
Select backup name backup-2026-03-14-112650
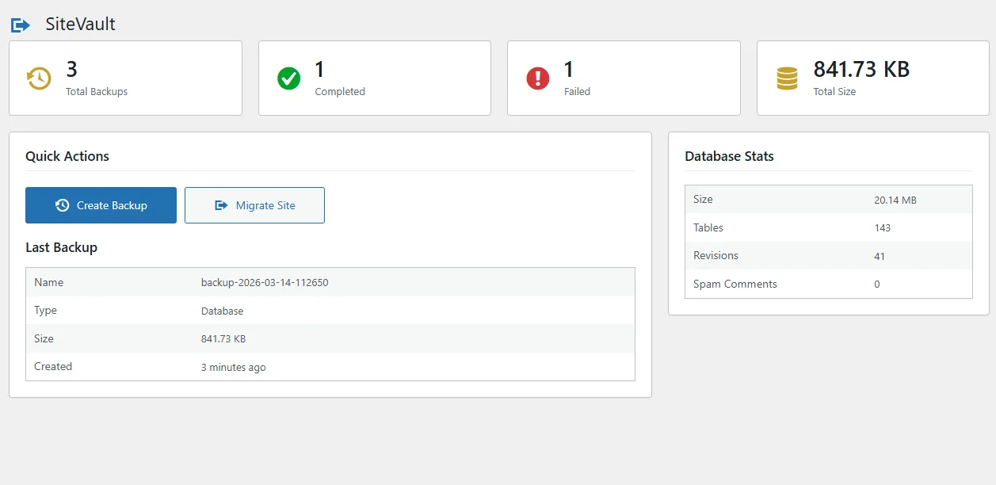click(x=265, y=283)
